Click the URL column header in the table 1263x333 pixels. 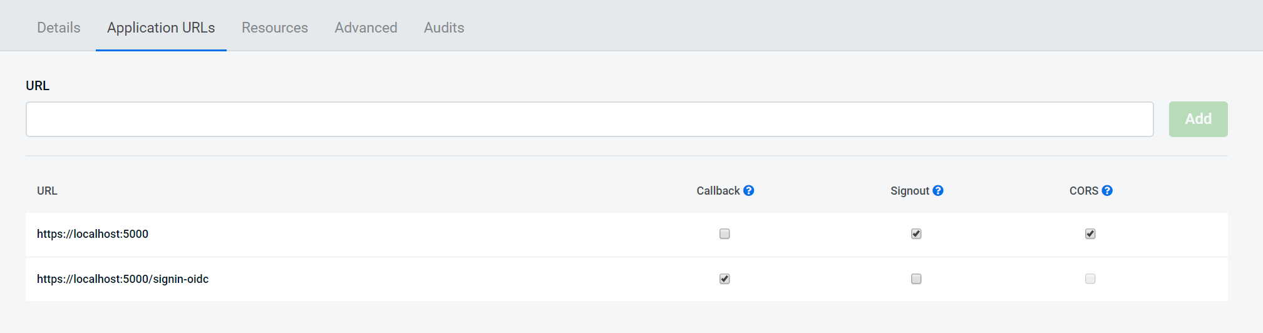[47, 191]
